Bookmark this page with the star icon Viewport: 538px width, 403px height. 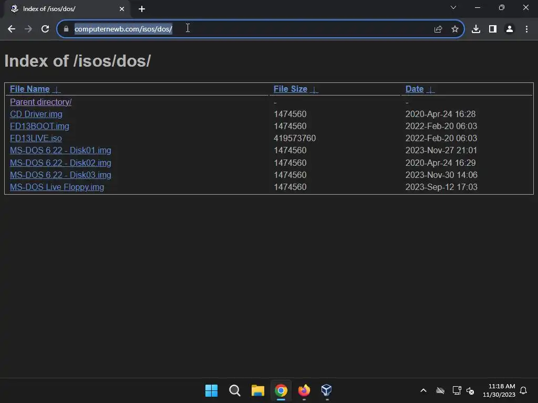[455, 29]
